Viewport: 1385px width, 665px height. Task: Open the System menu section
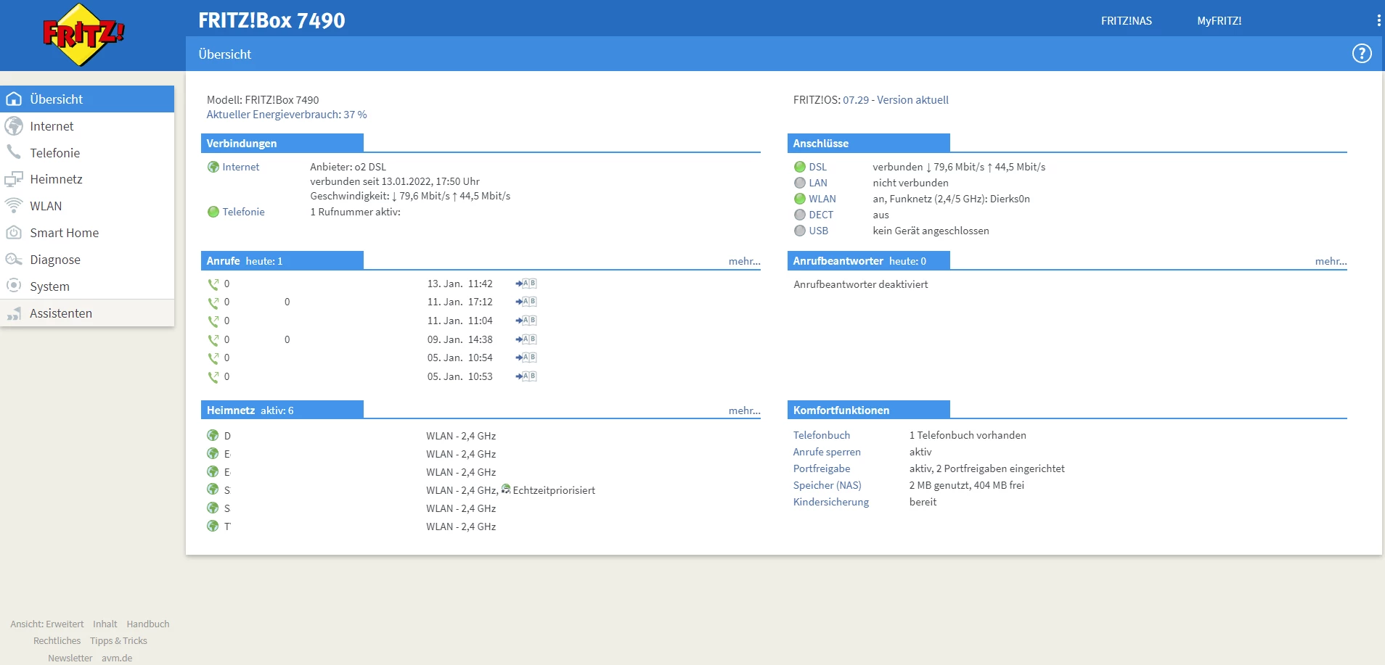(87, 286)
